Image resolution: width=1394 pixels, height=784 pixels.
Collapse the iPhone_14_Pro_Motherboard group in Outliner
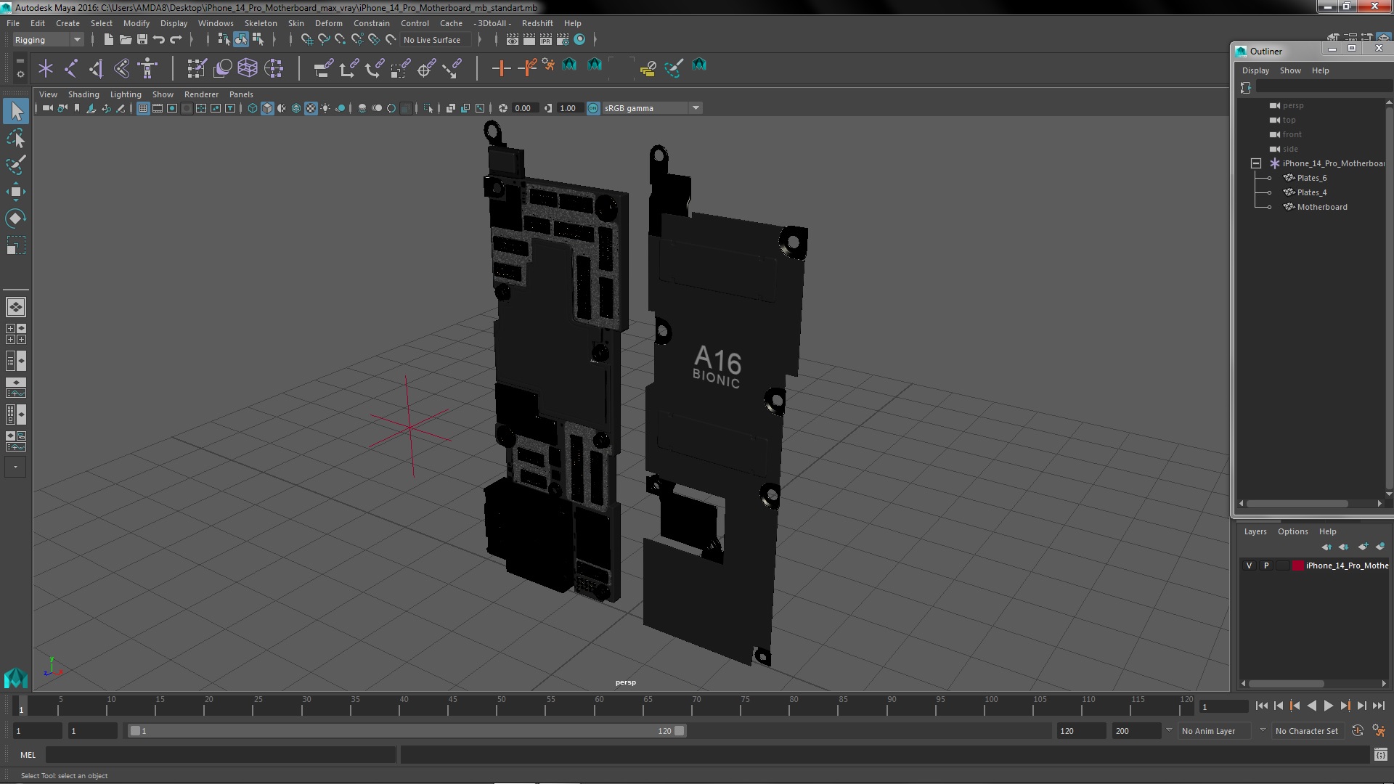1256,163
